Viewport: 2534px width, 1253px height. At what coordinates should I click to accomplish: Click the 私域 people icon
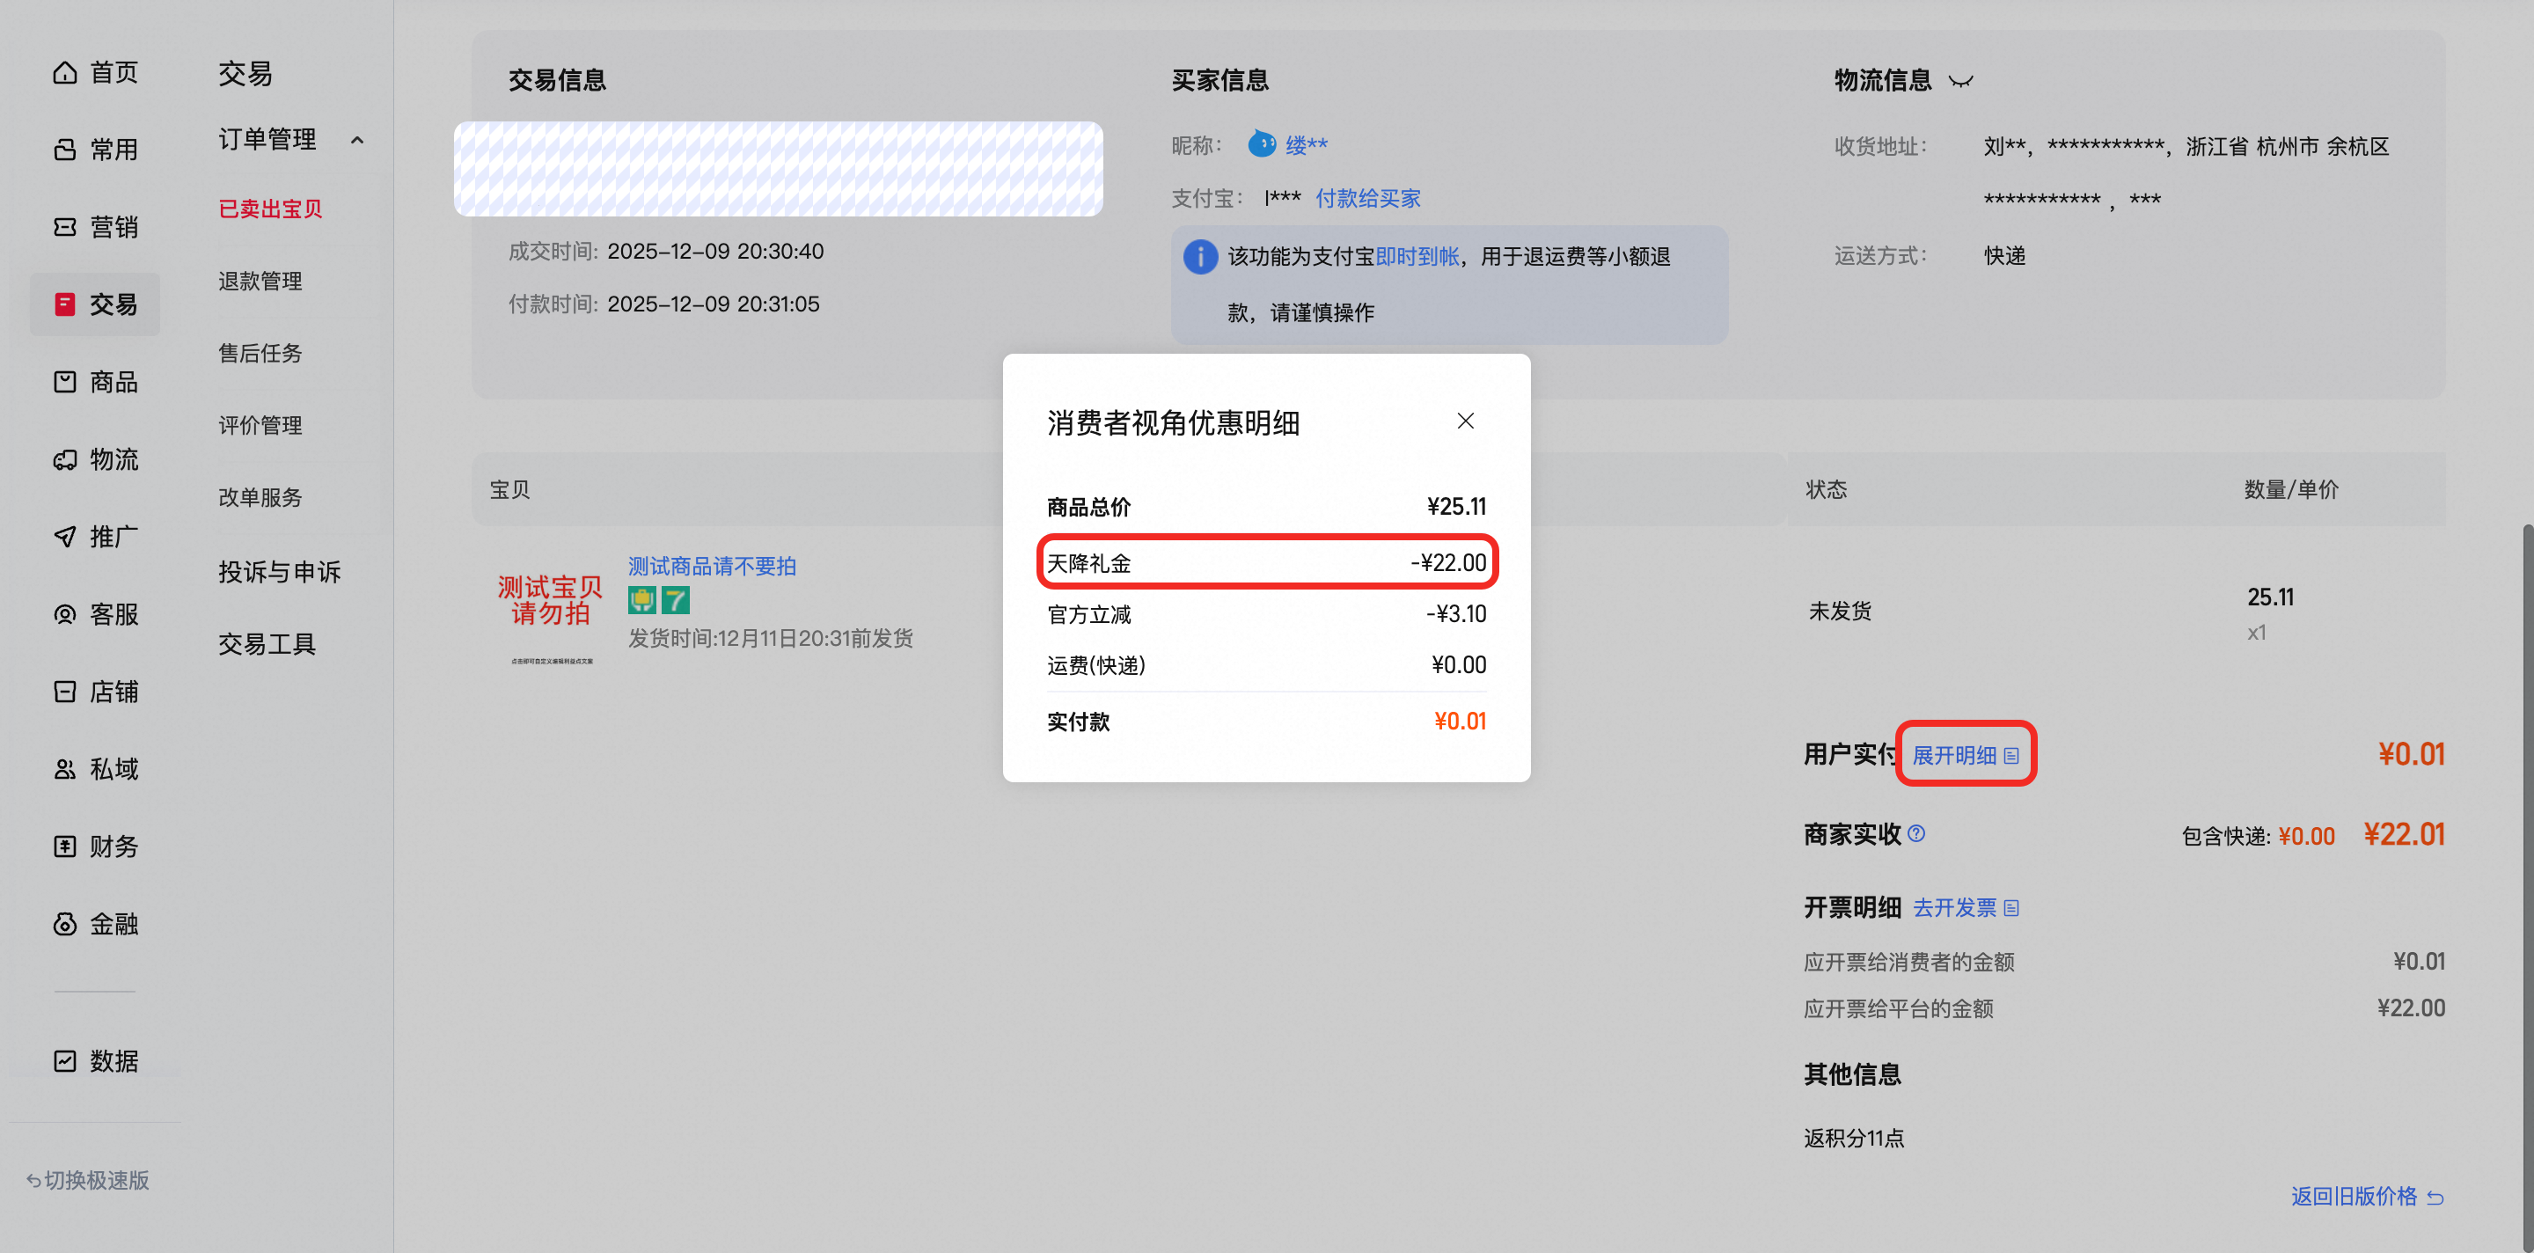point(65,769)
